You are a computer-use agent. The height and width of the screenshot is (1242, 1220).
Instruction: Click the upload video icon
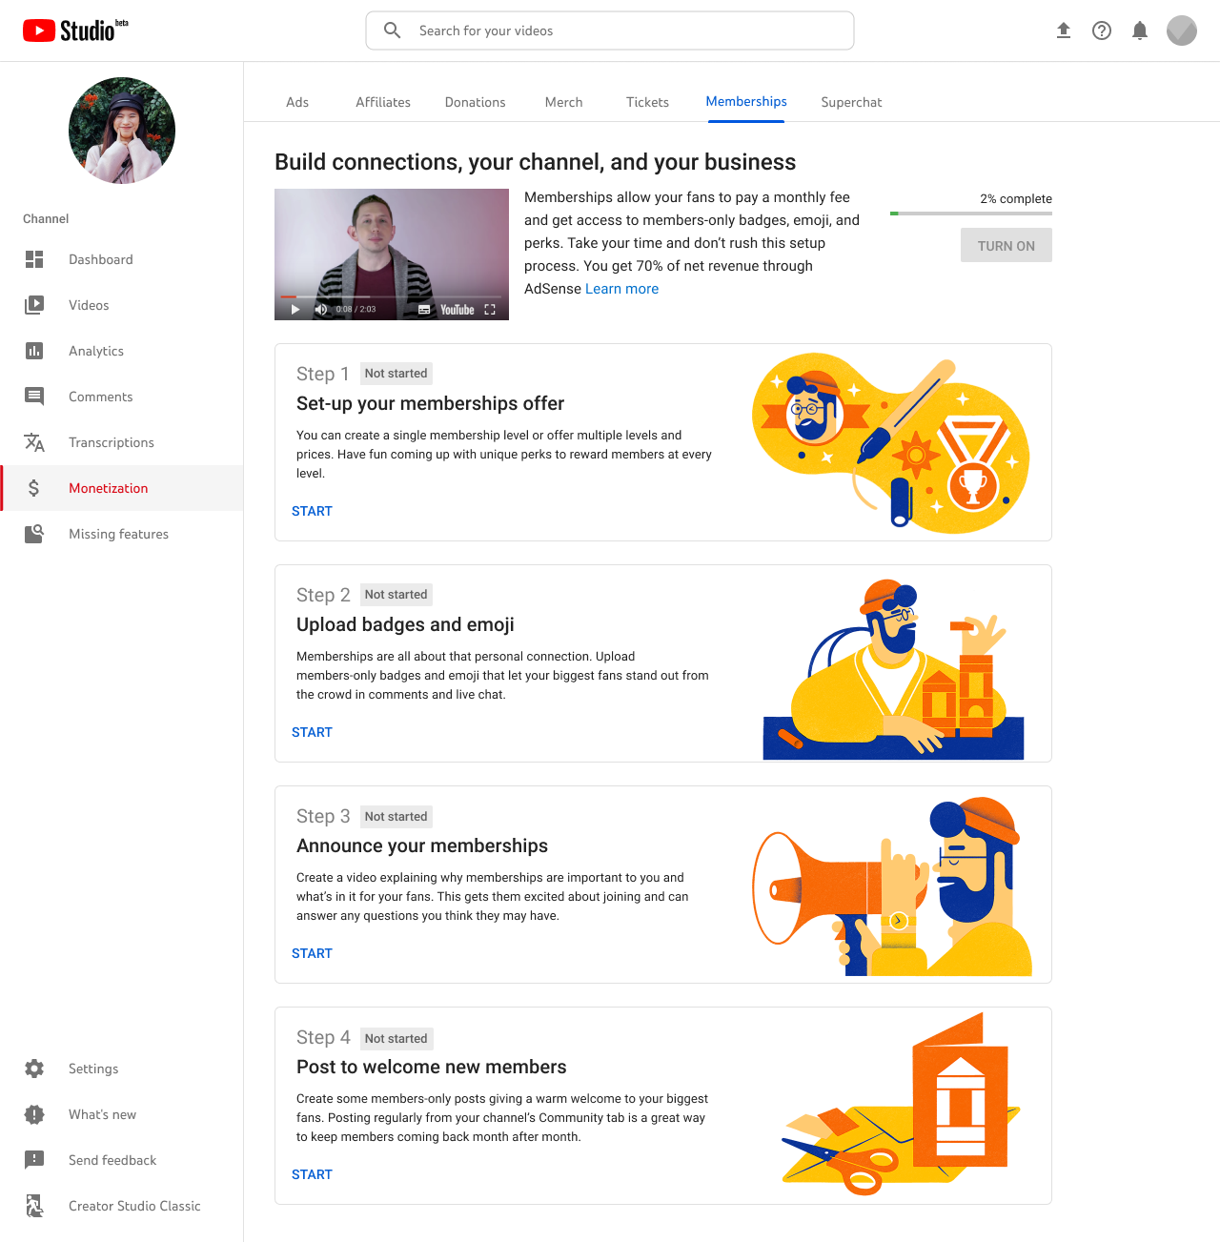point(1064,31)
